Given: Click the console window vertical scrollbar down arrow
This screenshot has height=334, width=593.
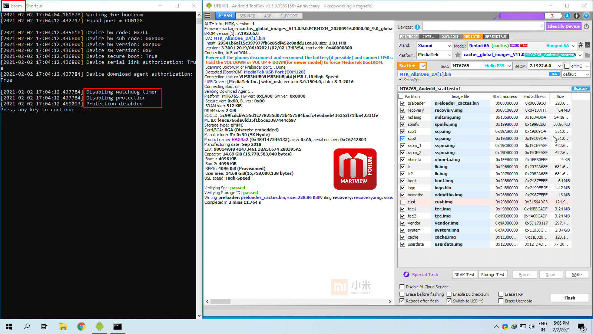Looking at the screenshot, I should (199, 316).
